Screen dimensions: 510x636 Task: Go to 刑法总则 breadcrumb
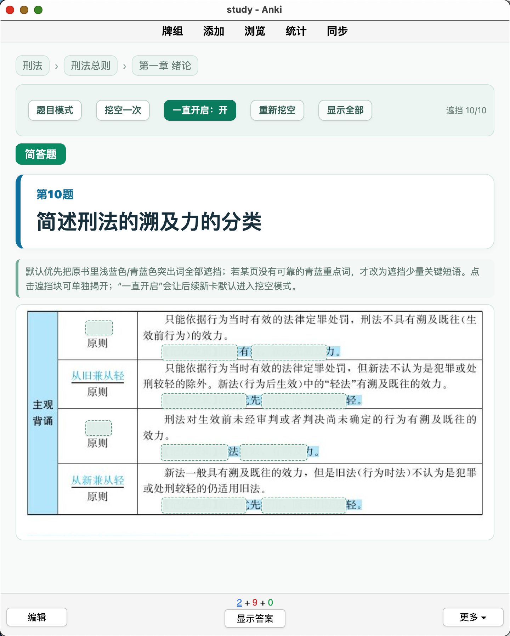tap(91, 66)
